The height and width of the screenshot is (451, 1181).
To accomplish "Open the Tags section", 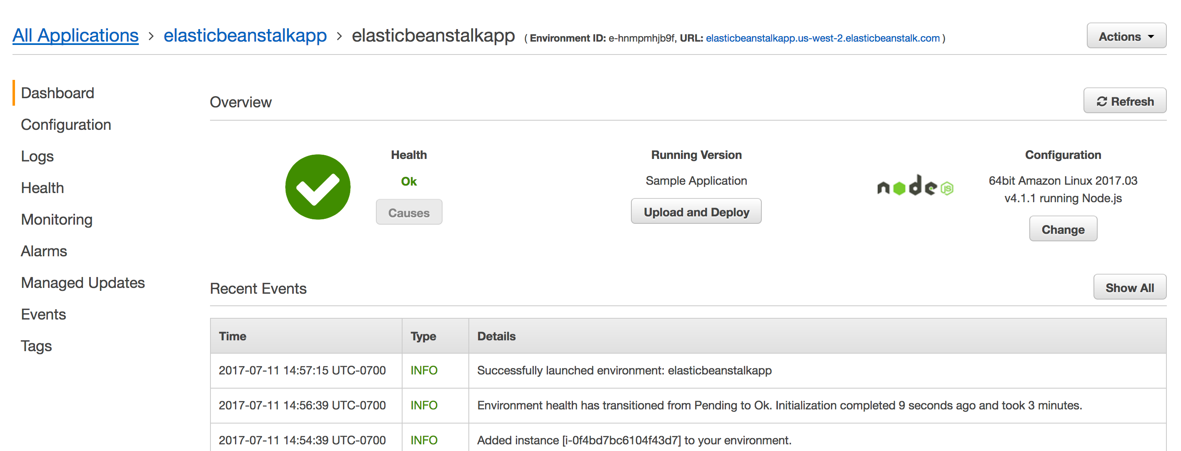I will coord(36,346).
